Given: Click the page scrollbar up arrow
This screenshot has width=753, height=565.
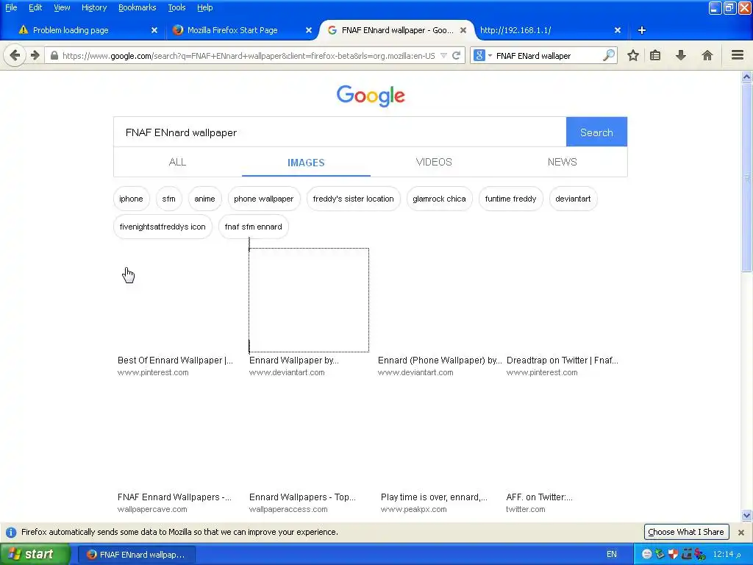Looking at the screenshot, I should (746, 77).
